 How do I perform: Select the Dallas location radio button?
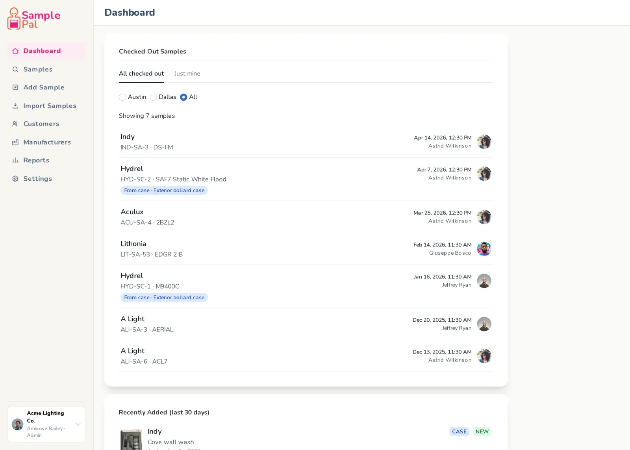pos(154,97)
